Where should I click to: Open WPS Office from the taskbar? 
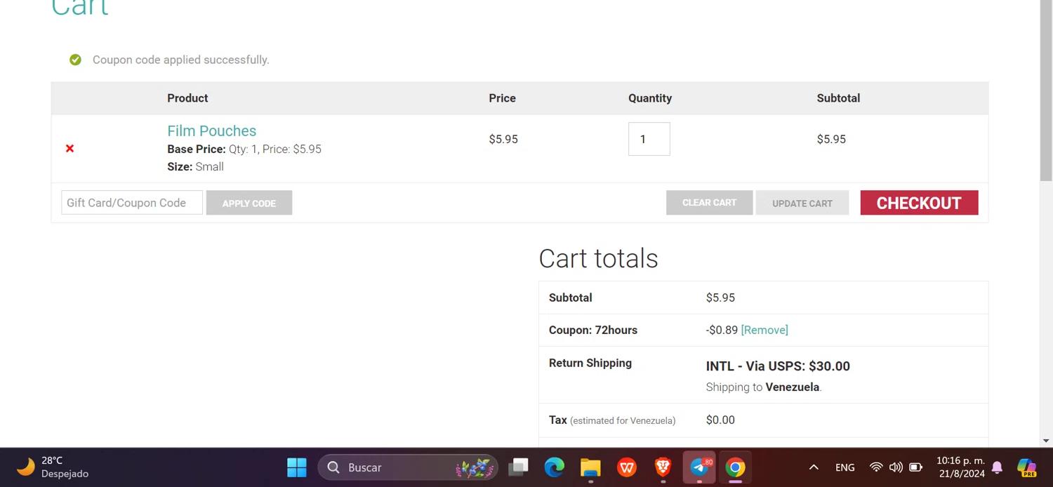coord(627,467)
